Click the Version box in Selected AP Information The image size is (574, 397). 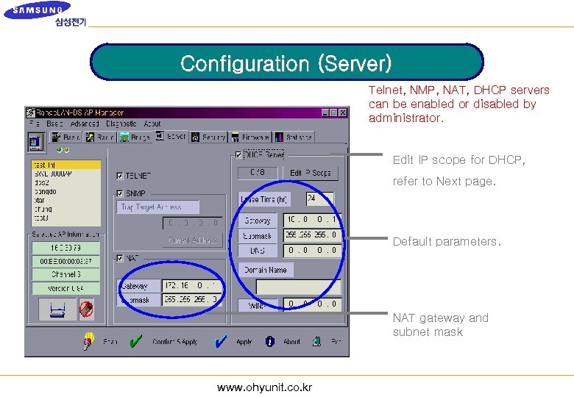(66, 288)
